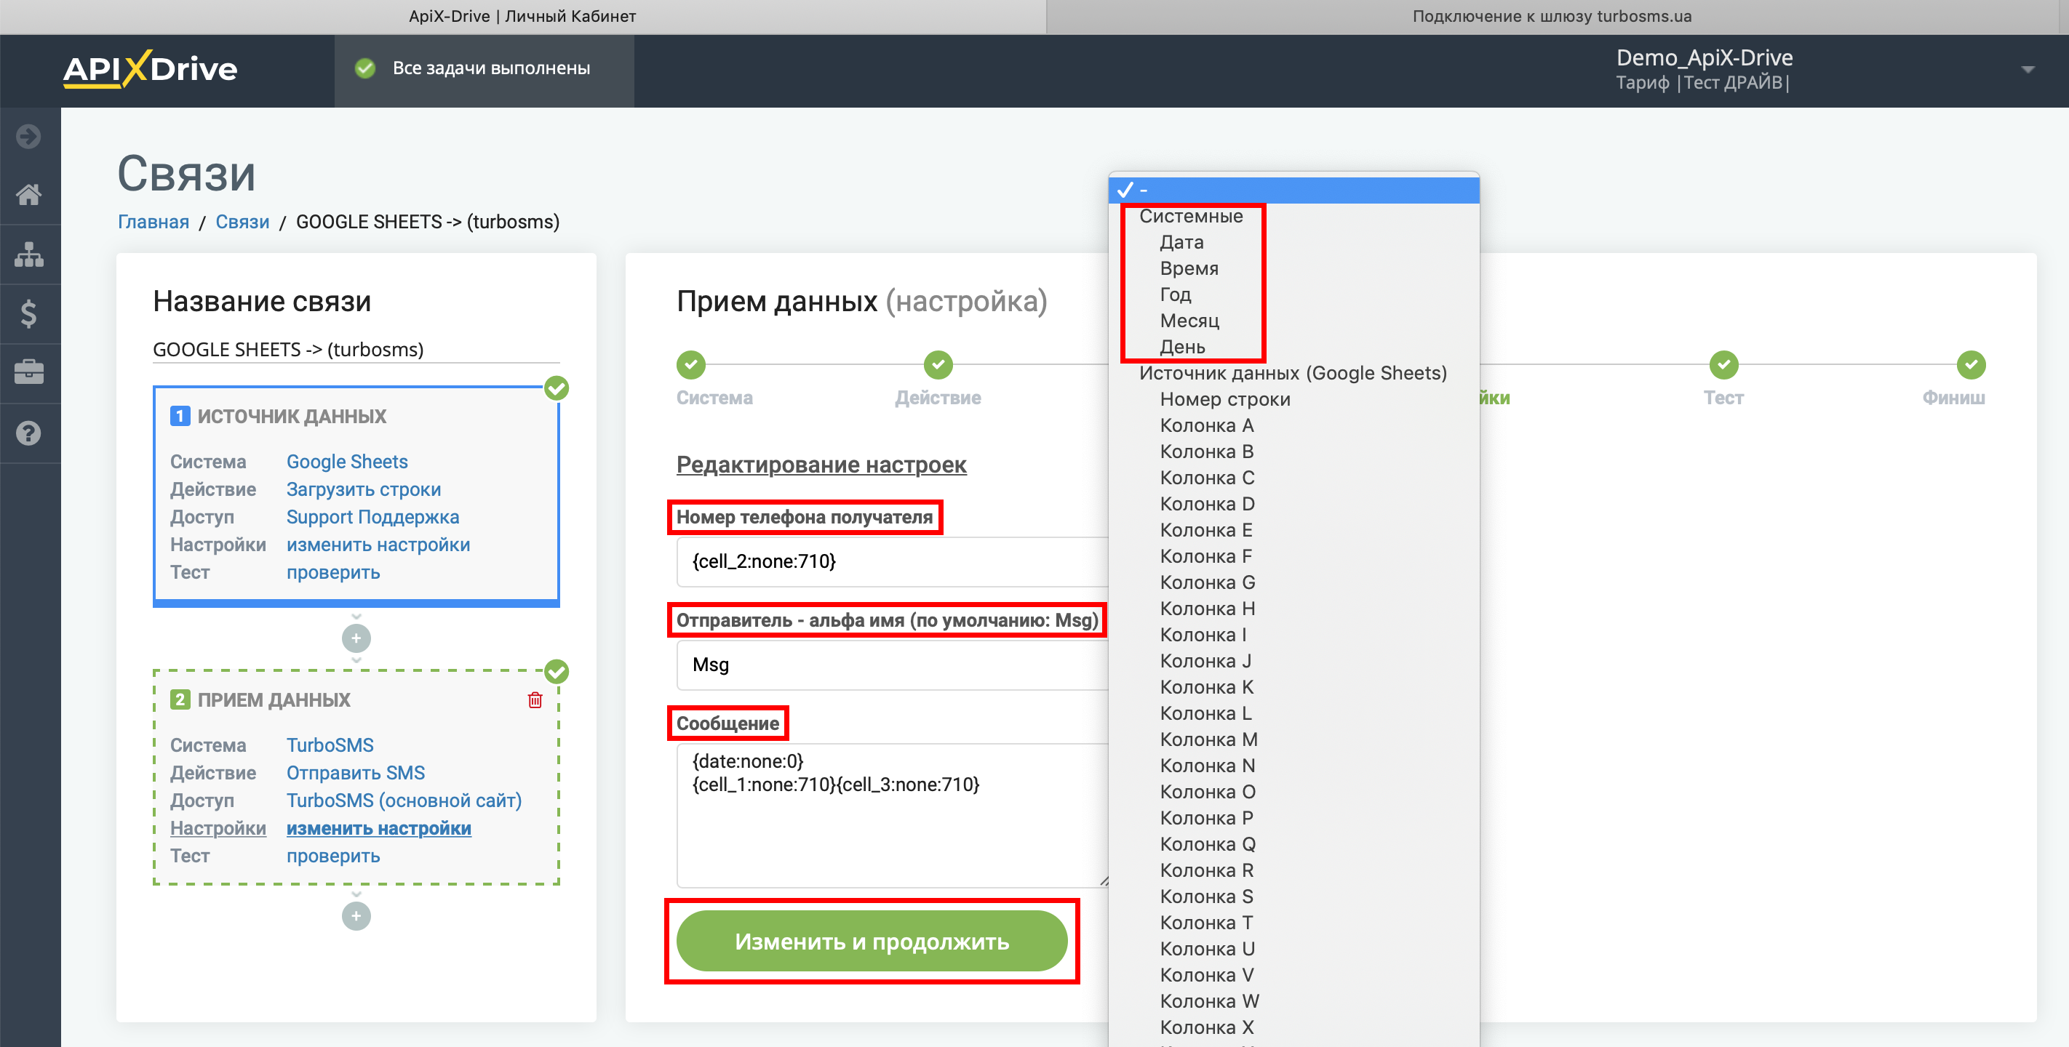2069x1047 pixels.
Task: Open the Отправить SMS action link
Action: click(356, 773)
